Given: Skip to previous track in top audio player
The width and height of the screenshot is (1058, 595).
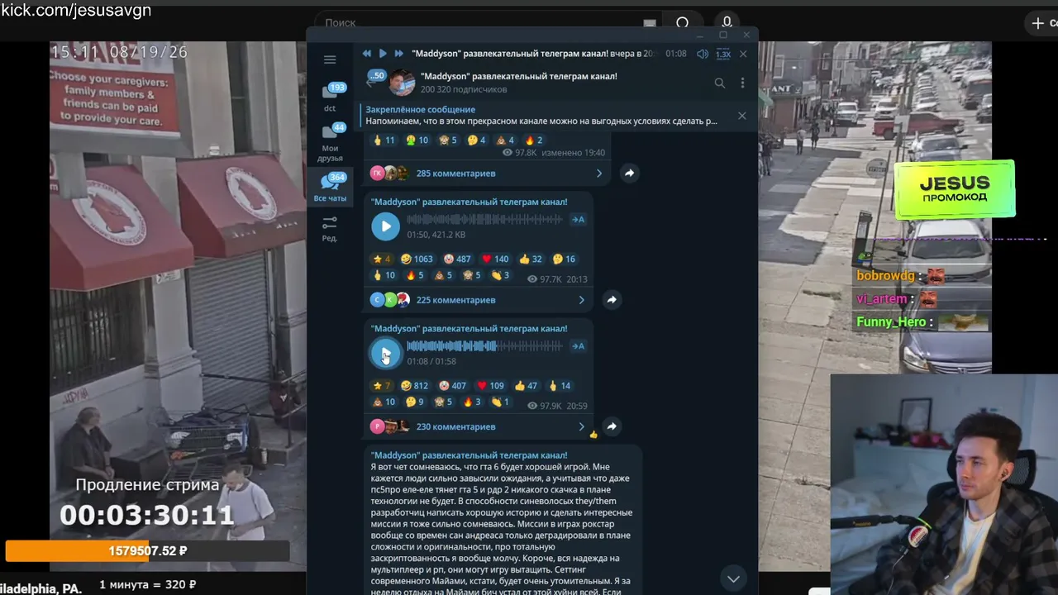Looking at the screenshot, I should point(367,54).
